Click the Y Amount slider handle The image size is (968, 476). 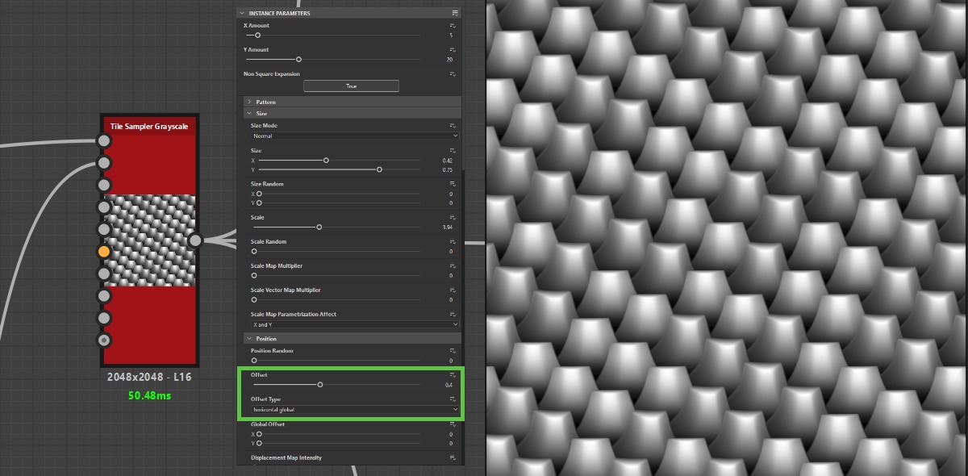(298, 59)
